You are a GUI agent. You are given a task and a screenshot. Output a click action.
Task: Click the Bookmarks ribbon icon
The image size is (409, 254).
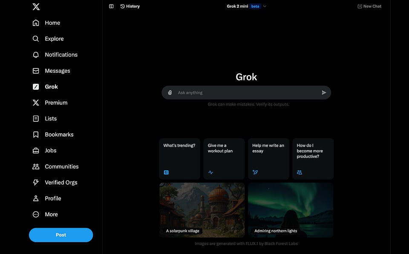click(x=36, y=134)
